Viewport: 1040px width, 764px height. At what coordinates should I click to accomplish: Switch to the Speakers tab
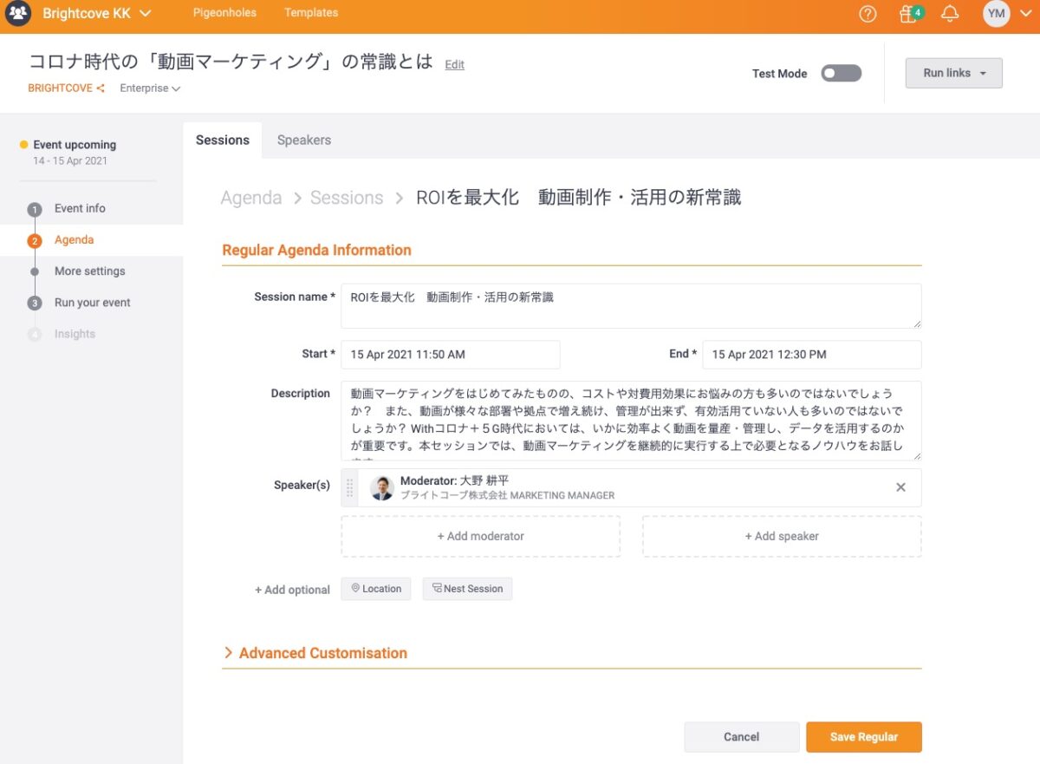click(303, 140)
